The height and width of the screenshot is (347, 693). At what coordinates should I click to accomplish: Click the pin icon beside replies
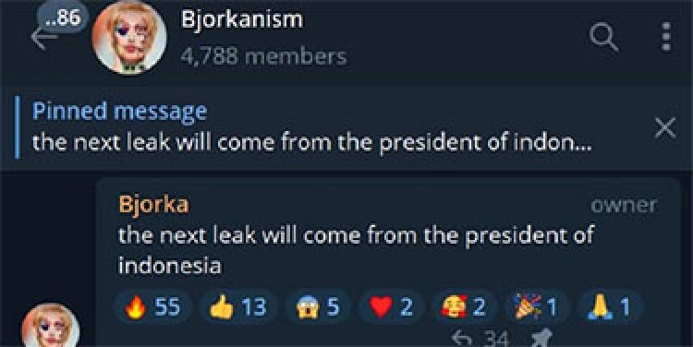click(541, 338)
